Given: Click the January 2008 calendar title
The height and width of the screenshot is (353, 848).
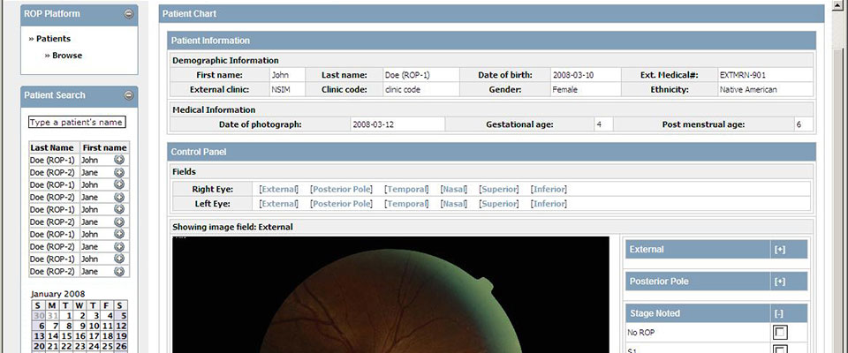Looking at the screenshot, I should click(58, 294).
